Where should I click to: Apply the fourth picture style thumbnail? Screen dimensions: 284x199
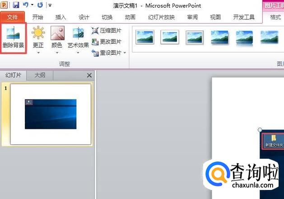point(219,38)
